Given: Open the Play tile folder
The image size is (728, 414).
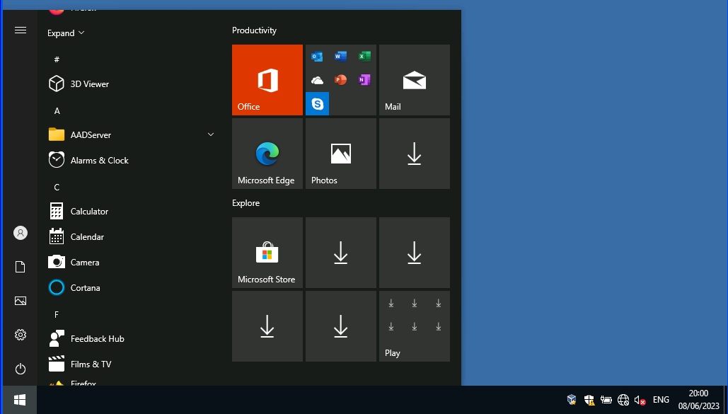Looking at the screenshot, I should 414,326.
